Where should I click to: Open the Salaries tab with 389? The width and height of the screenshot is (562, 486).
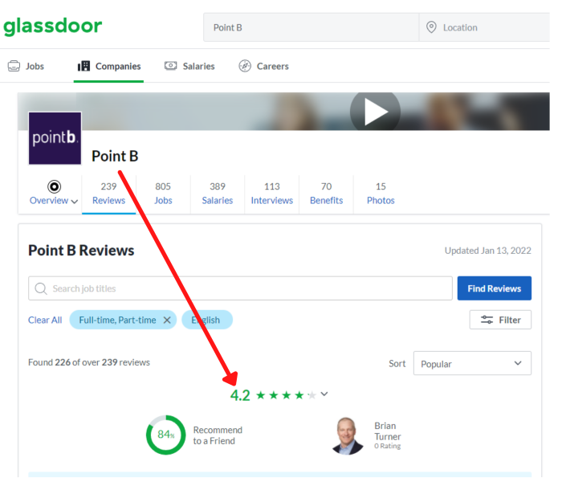[217, 194]
